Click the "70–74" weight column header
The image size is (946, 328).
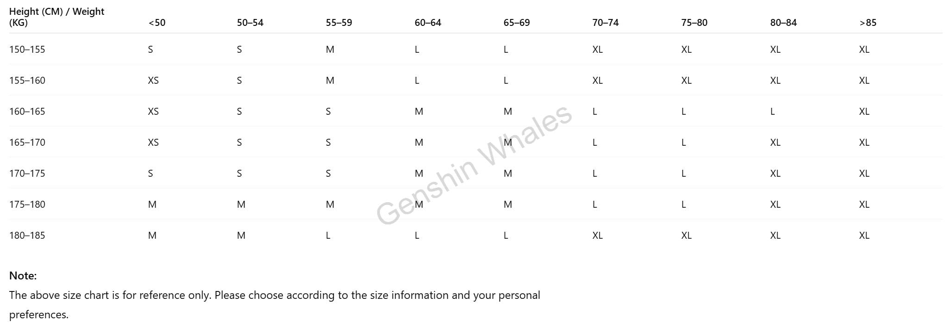(605, 23)
